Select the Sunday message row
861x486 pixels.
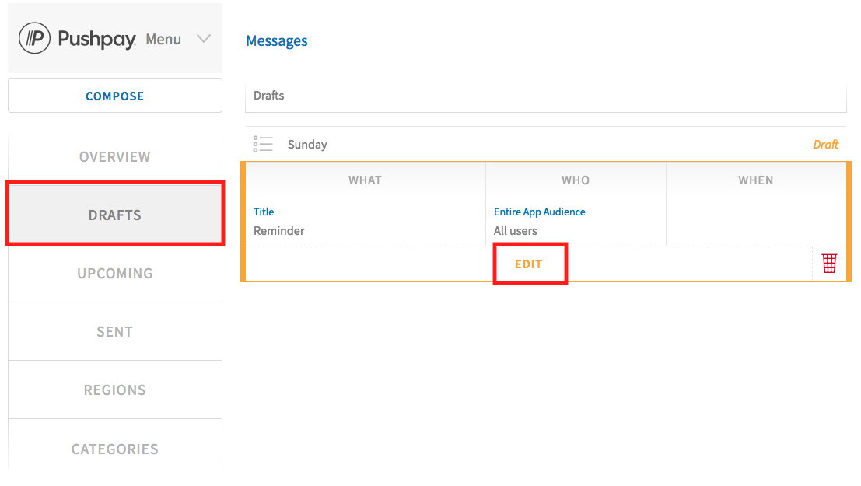307,143
